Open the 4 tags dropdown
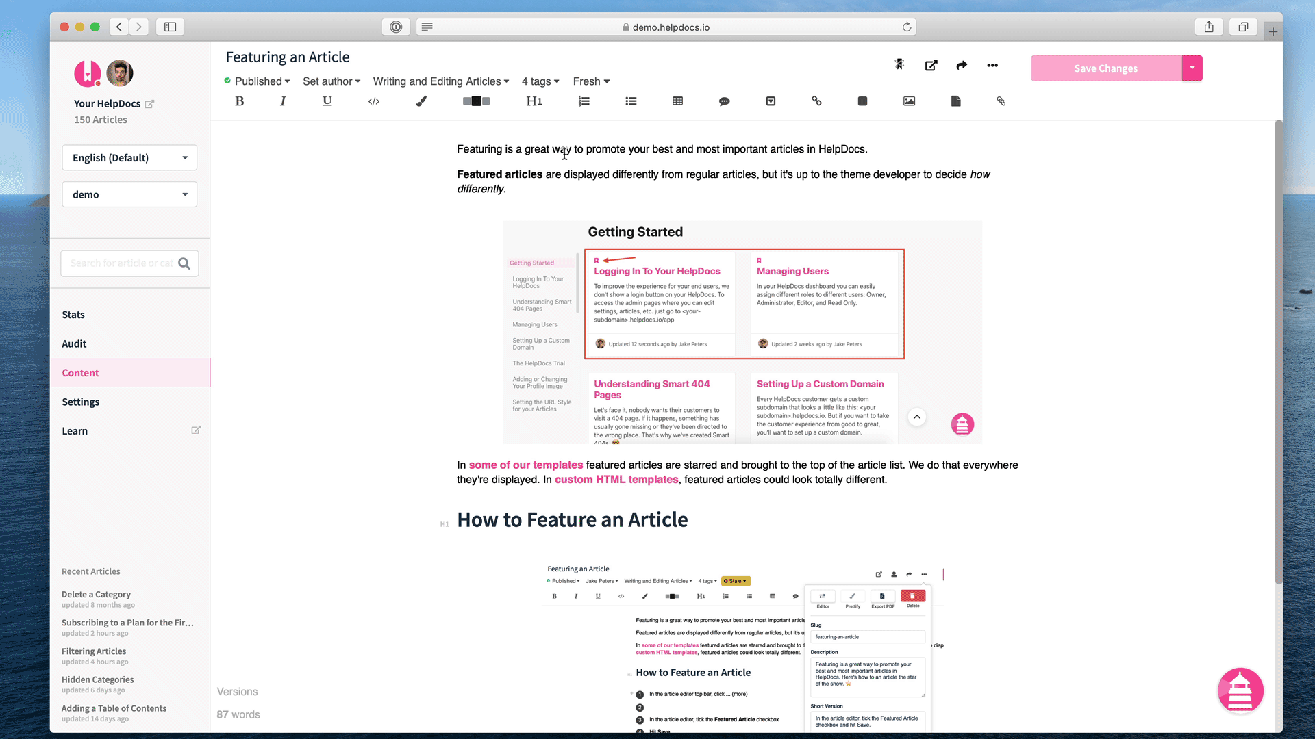Screen dimensions: 1315x739 540,81
